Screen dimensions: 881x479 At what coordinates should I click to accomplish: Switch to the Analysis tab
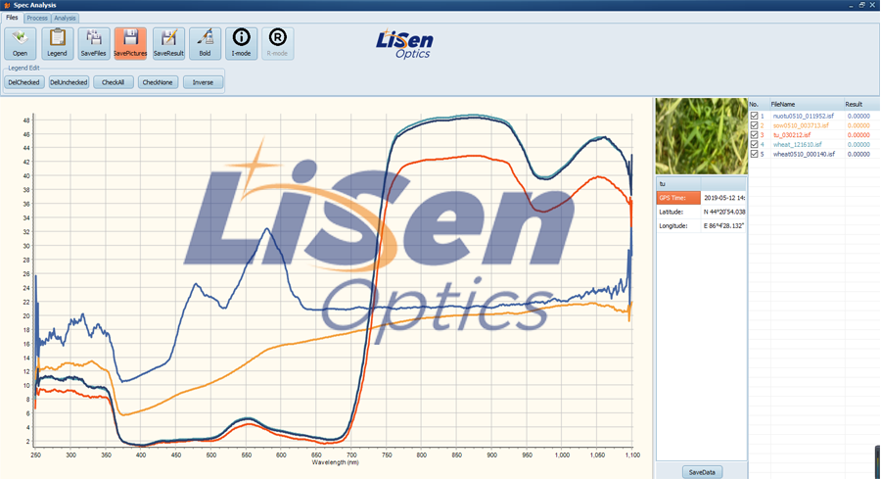click(x=65, y=18)
